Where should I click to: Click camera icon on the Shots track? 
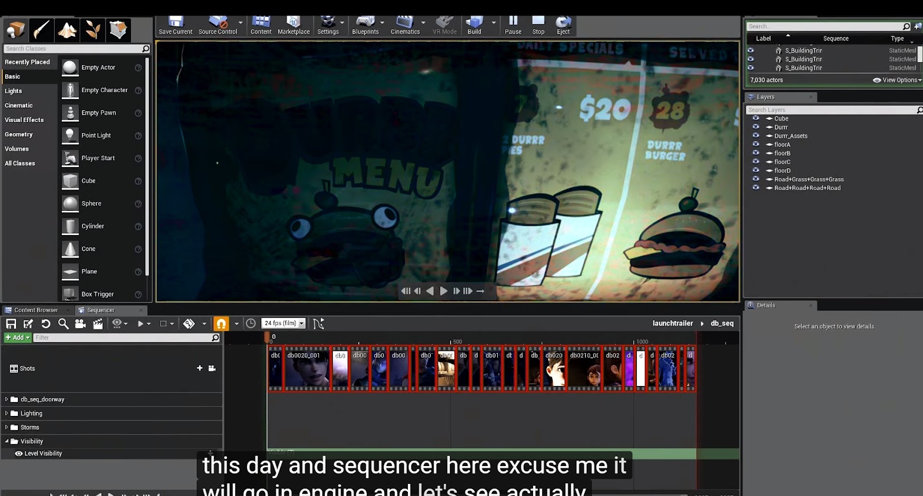click(x=212, y=368)
